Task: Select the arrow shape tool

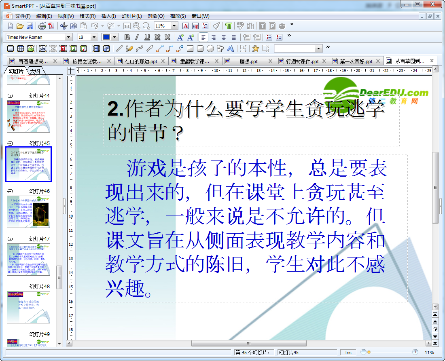Action: tap(150, 49)
